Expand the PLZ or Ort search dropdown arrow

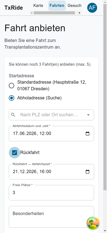pyautogui.click(x=88, y=115)
